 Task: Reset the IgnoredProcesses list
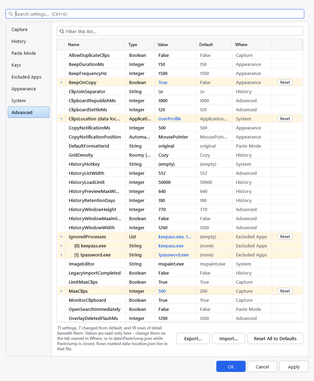(x=285, y=237)
